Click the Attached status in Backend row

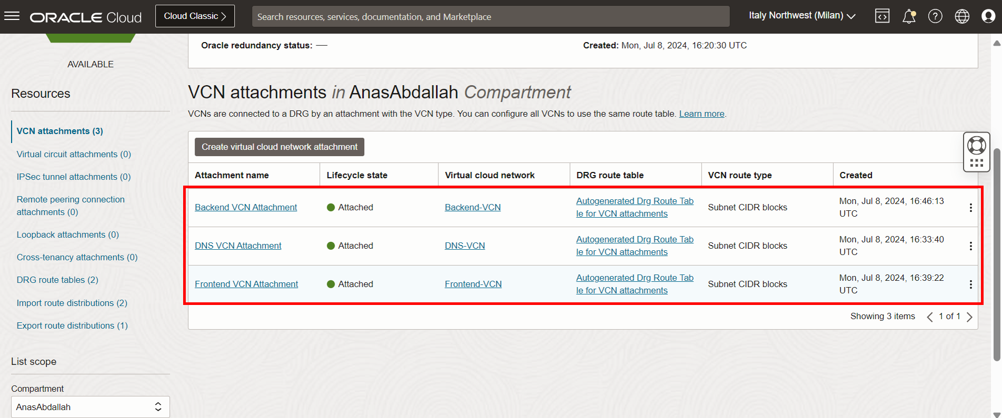point(350,207)
